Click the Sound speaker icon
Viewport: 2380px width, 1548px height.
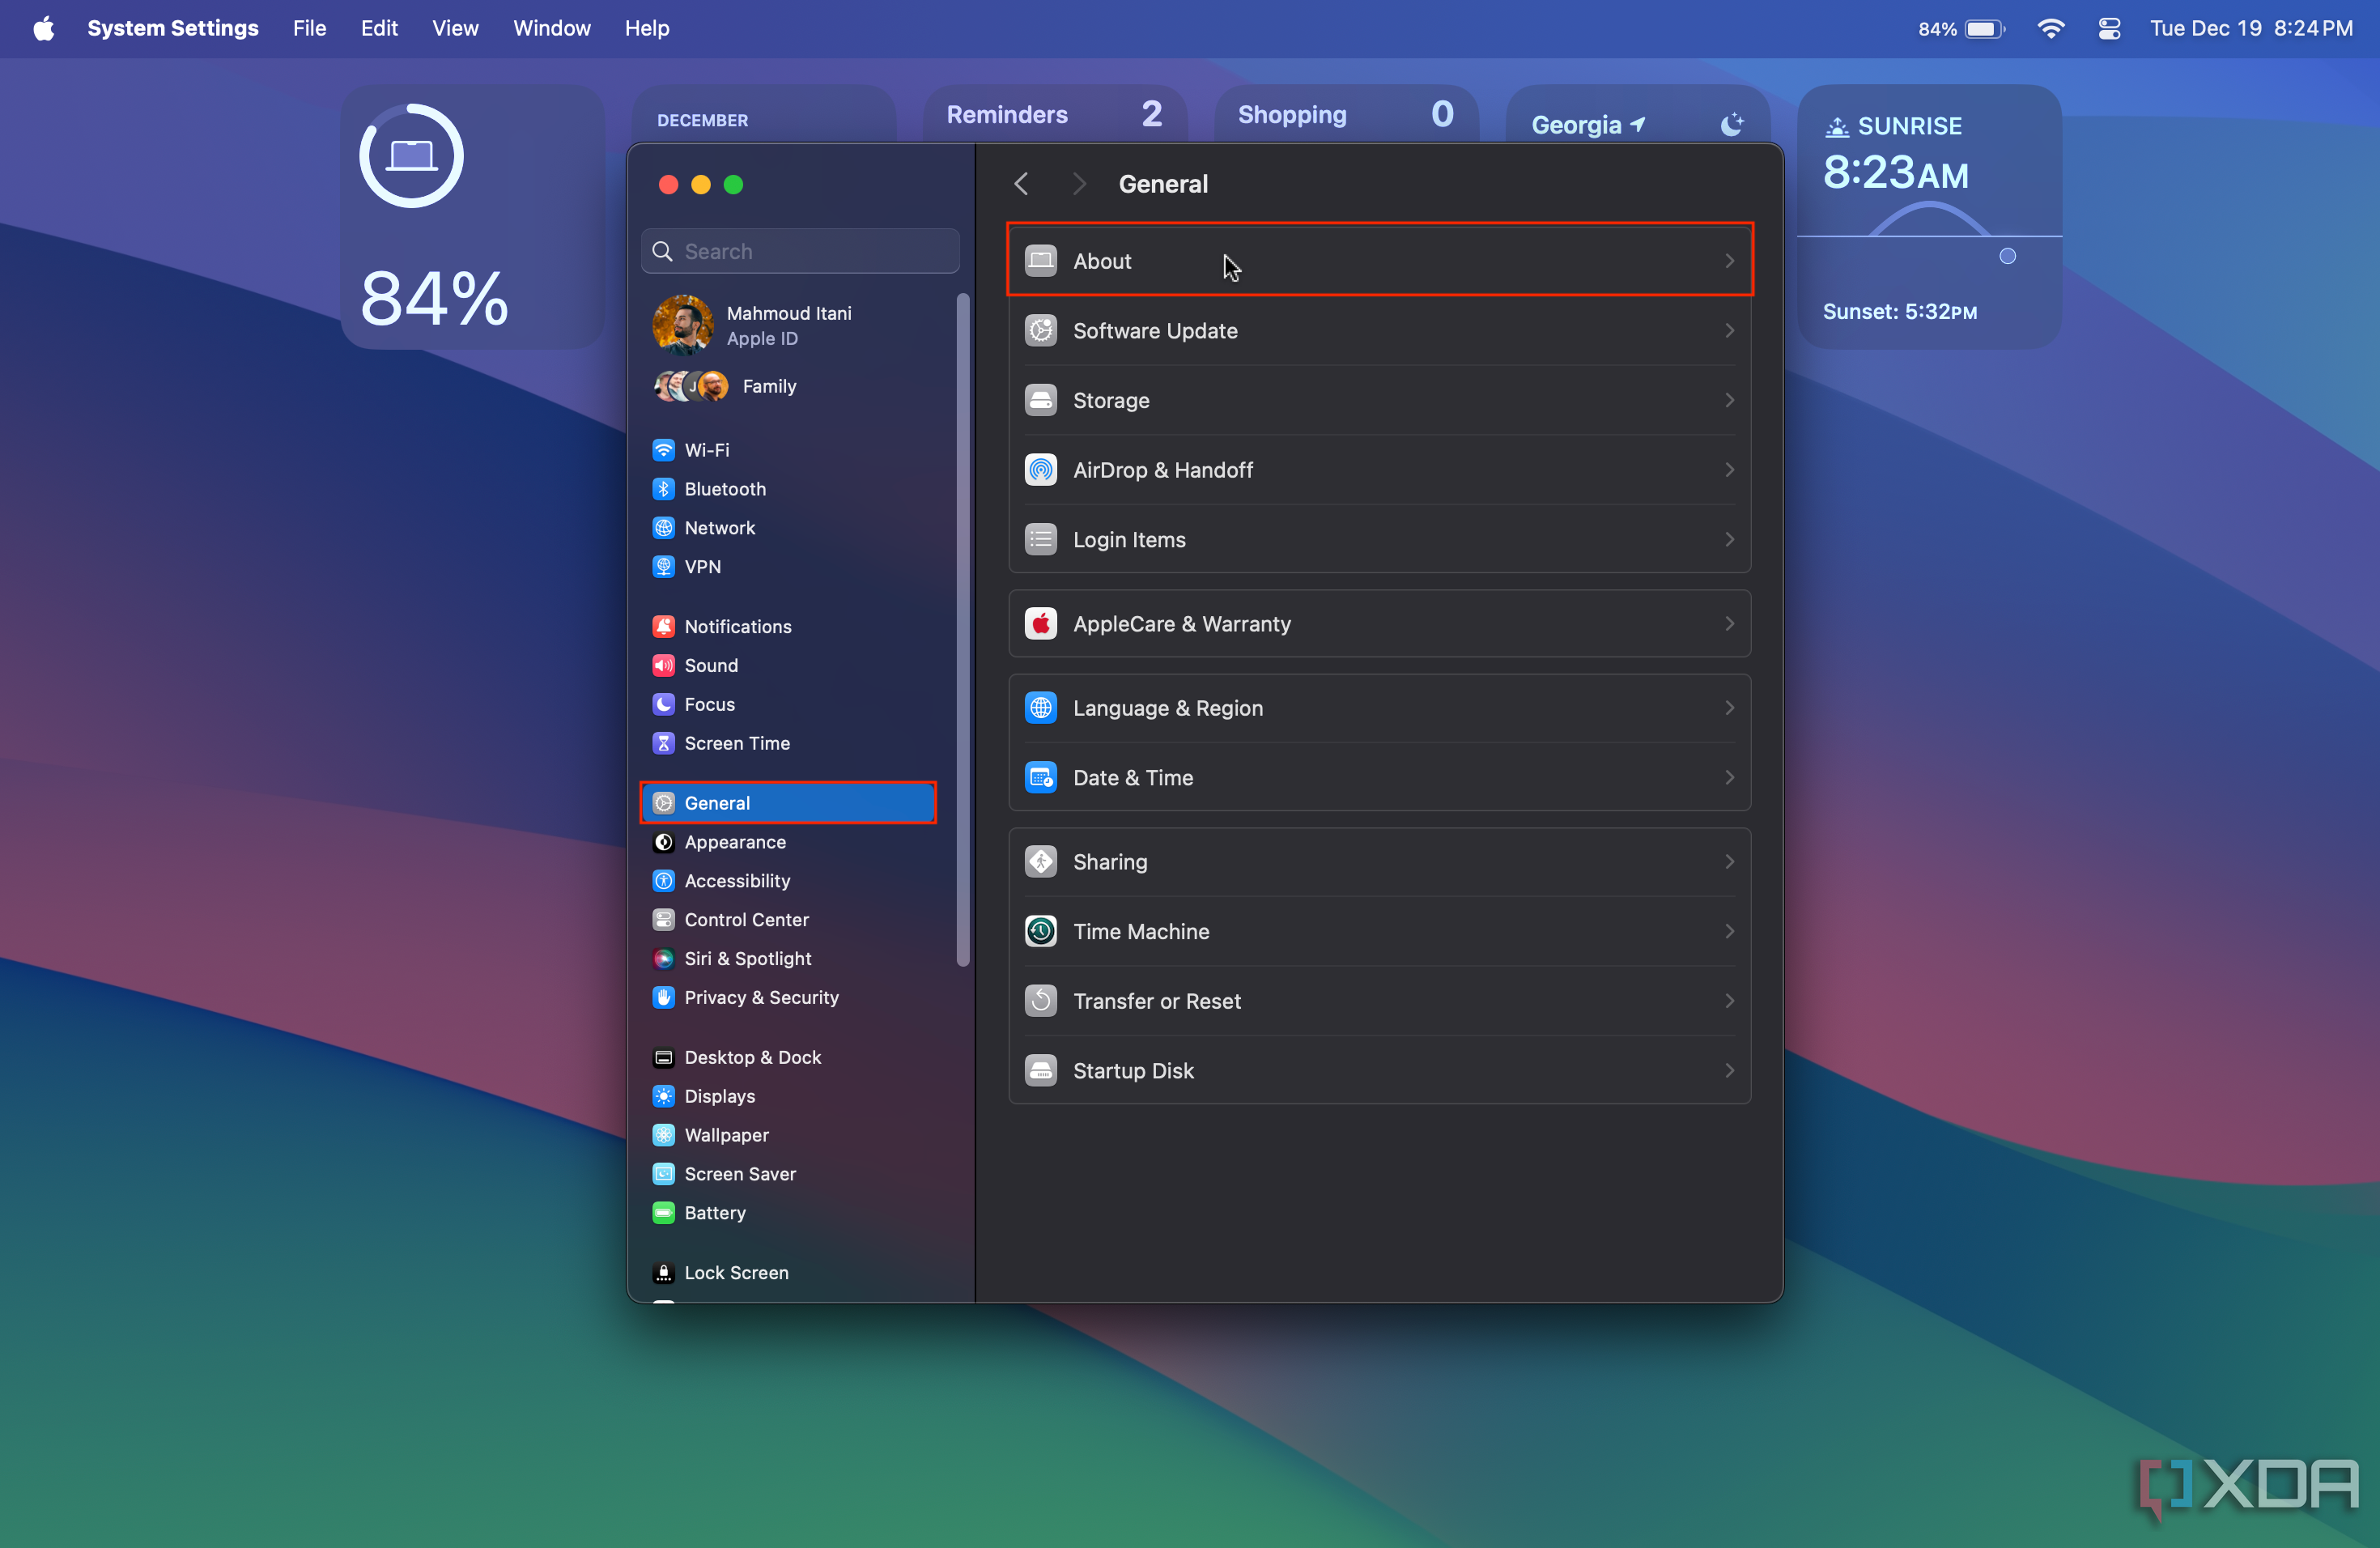663,666
